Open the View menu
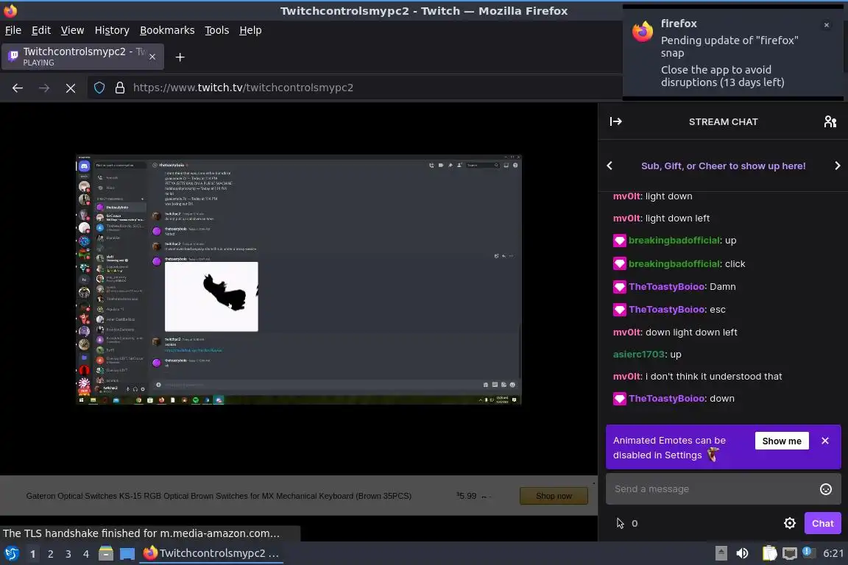Image resolution: width=848 pixels, height=565 pixels. pos(72,30)
